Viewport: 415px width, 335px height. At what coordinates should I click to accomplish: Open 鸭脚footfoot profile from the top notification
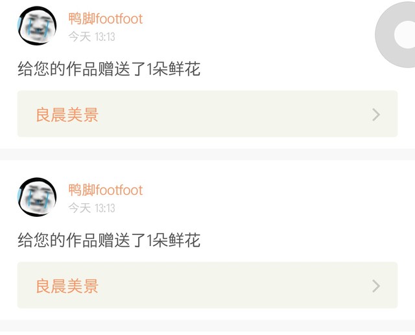[106, 19]
